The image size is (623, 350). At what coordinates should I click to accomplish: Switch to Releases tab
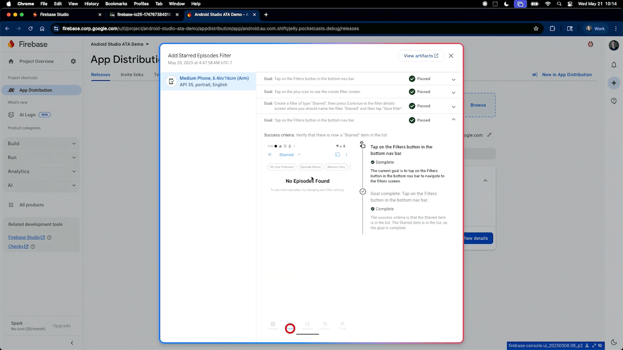pyautogui.click(x=100, y=75)
